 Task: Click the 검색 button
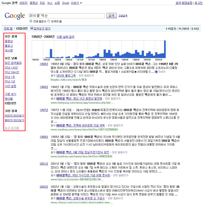tap(111, 16)
